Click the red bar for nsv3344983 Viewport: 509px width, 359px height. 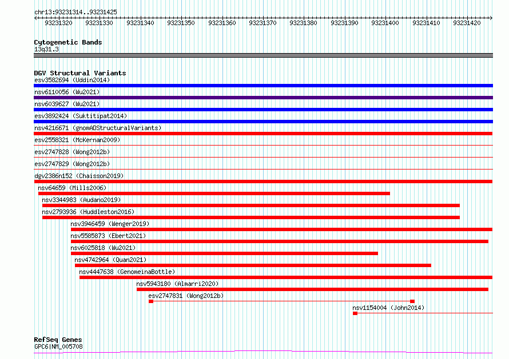[x=251, y=205]
